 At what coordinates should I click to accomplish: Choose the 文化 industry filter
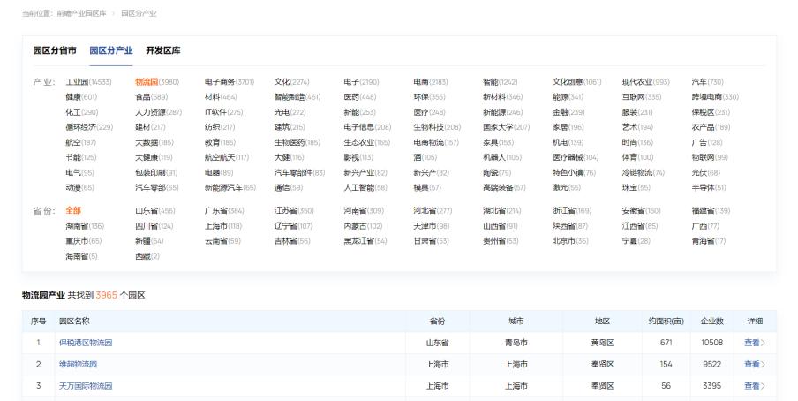(x=291, y=82)
